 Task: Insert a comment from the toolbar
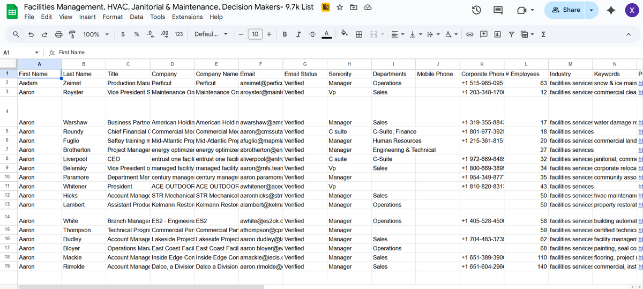tap(484, 34)
